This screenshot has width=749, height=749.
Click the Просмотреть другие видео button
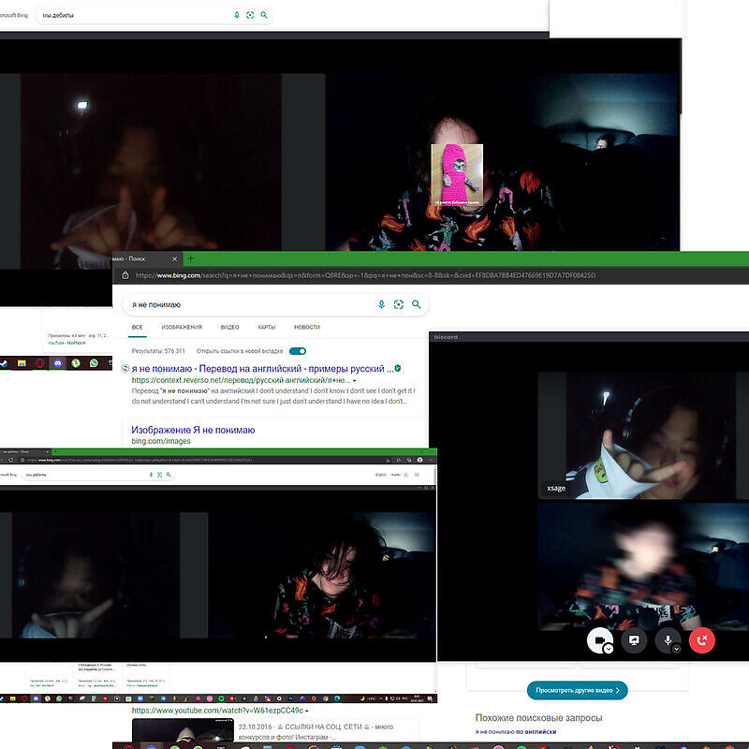pyautogui.click(x=577, y=690)
